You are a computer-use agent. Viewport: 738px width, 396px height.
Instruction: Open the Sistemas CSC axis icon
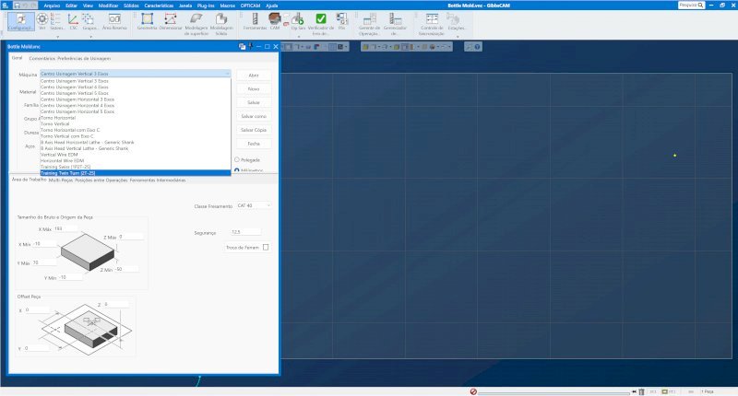[73, 21]
